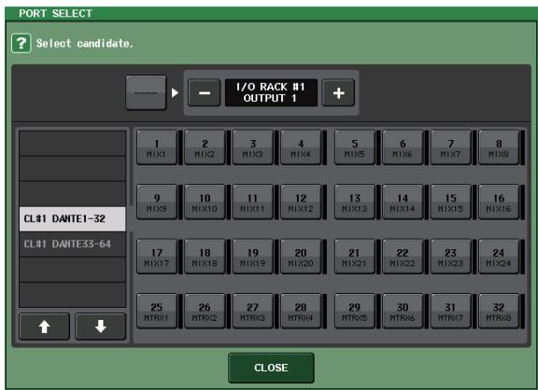
Task: Choose port 30 MTRX6
Action: (403, 312)
